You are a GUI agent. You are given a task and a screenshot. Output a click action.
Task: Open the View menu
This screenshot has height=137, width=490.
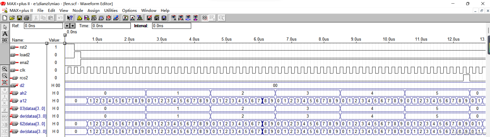[x=64, y=10]
